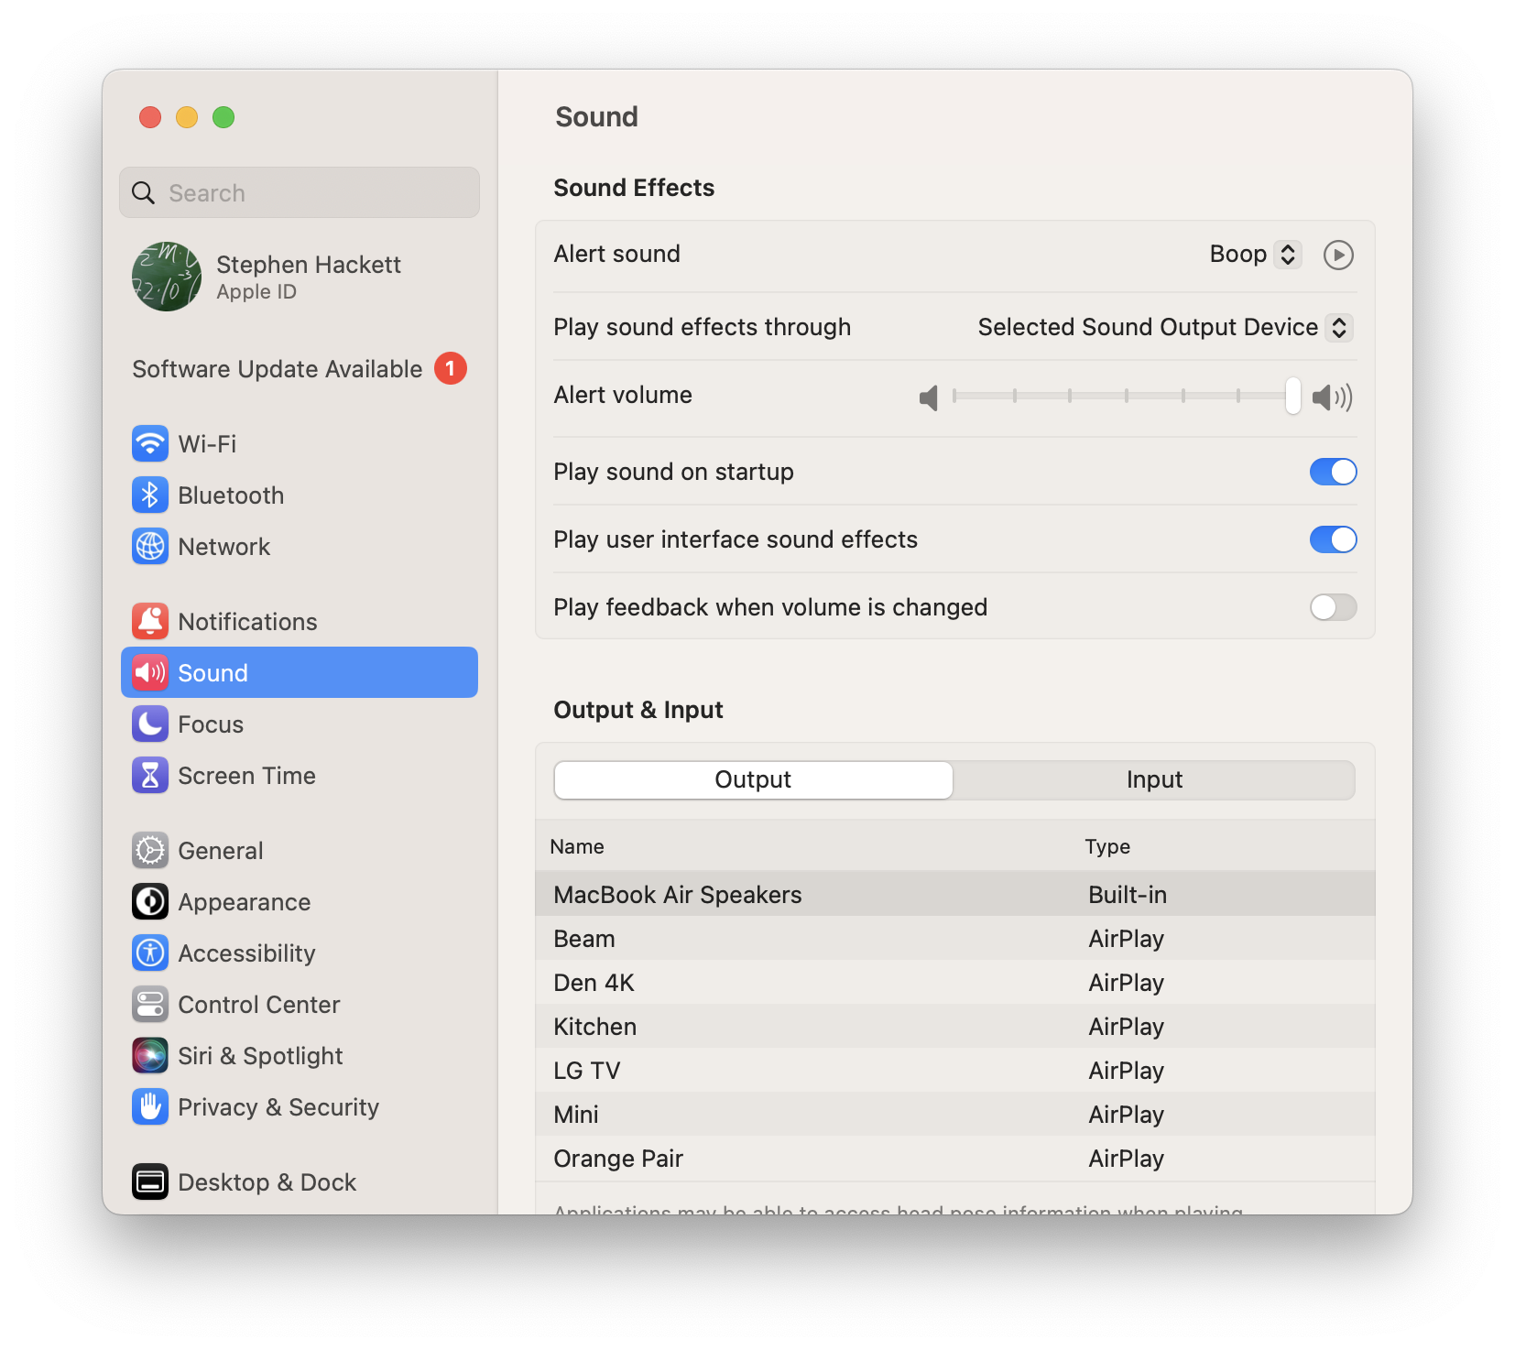Select the Network globe icon
This screenshot has width=1515, height=1350.
[x=150, y=547]
